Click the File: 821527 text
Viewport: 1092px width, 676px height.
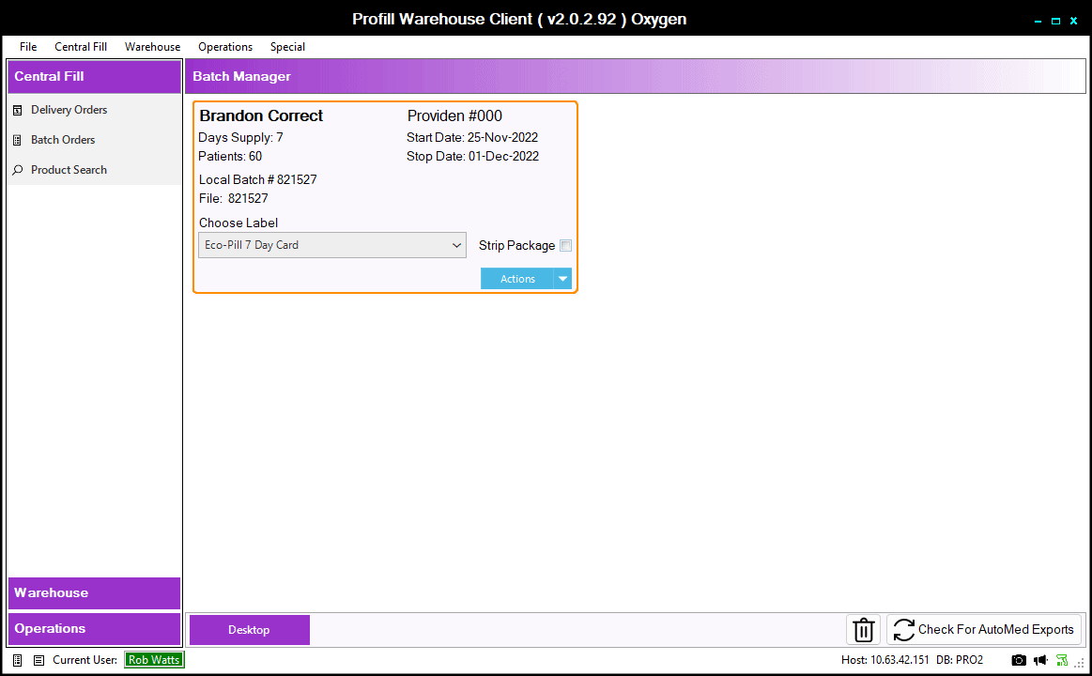click(233, 198)
